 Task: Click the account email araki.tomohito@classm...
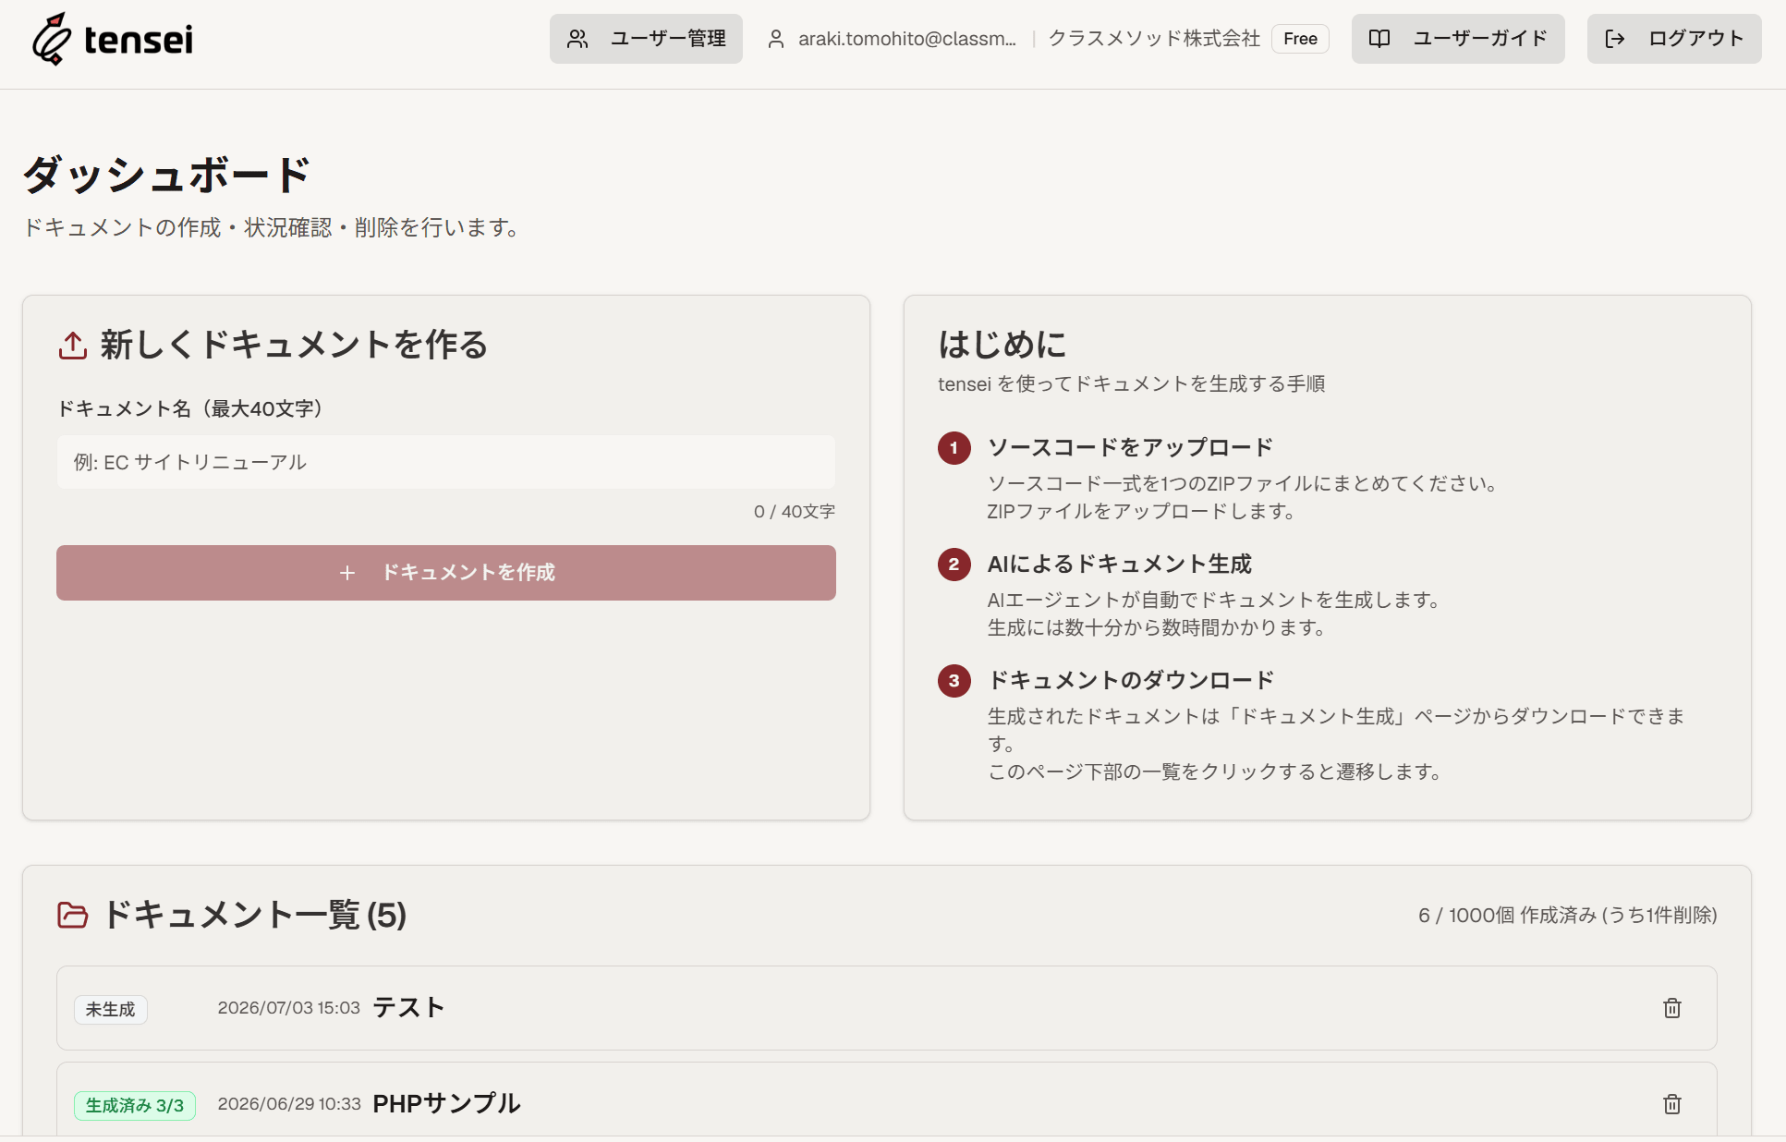[x=906, y=39]
